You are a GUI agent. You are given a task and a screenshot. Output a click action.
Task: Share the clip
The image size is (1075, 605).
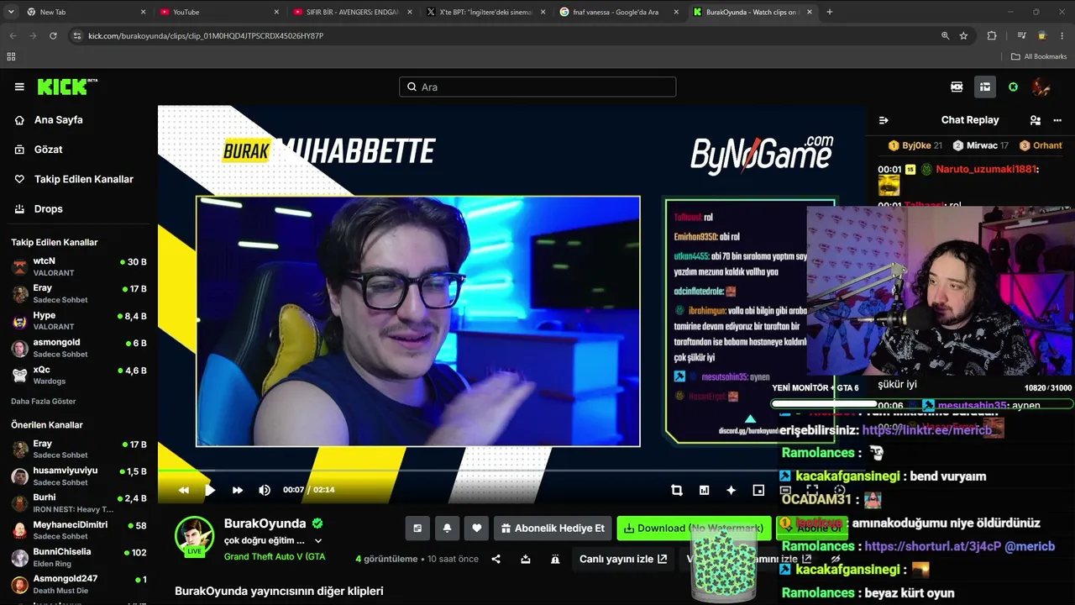click(496, 559)
